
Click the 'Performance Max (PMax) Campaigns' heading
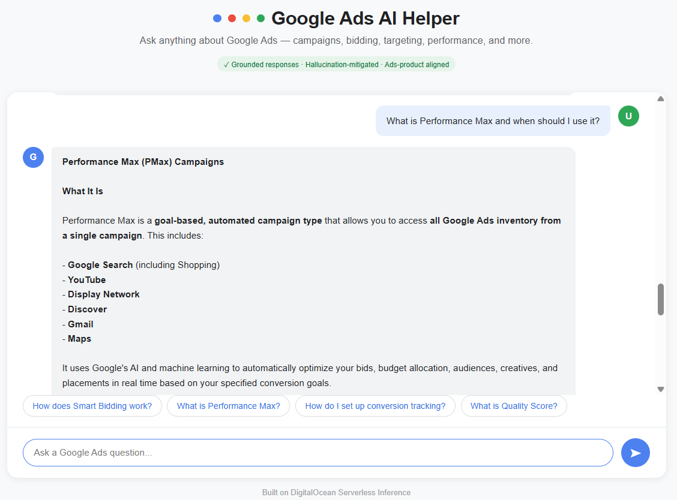[143, 162]
